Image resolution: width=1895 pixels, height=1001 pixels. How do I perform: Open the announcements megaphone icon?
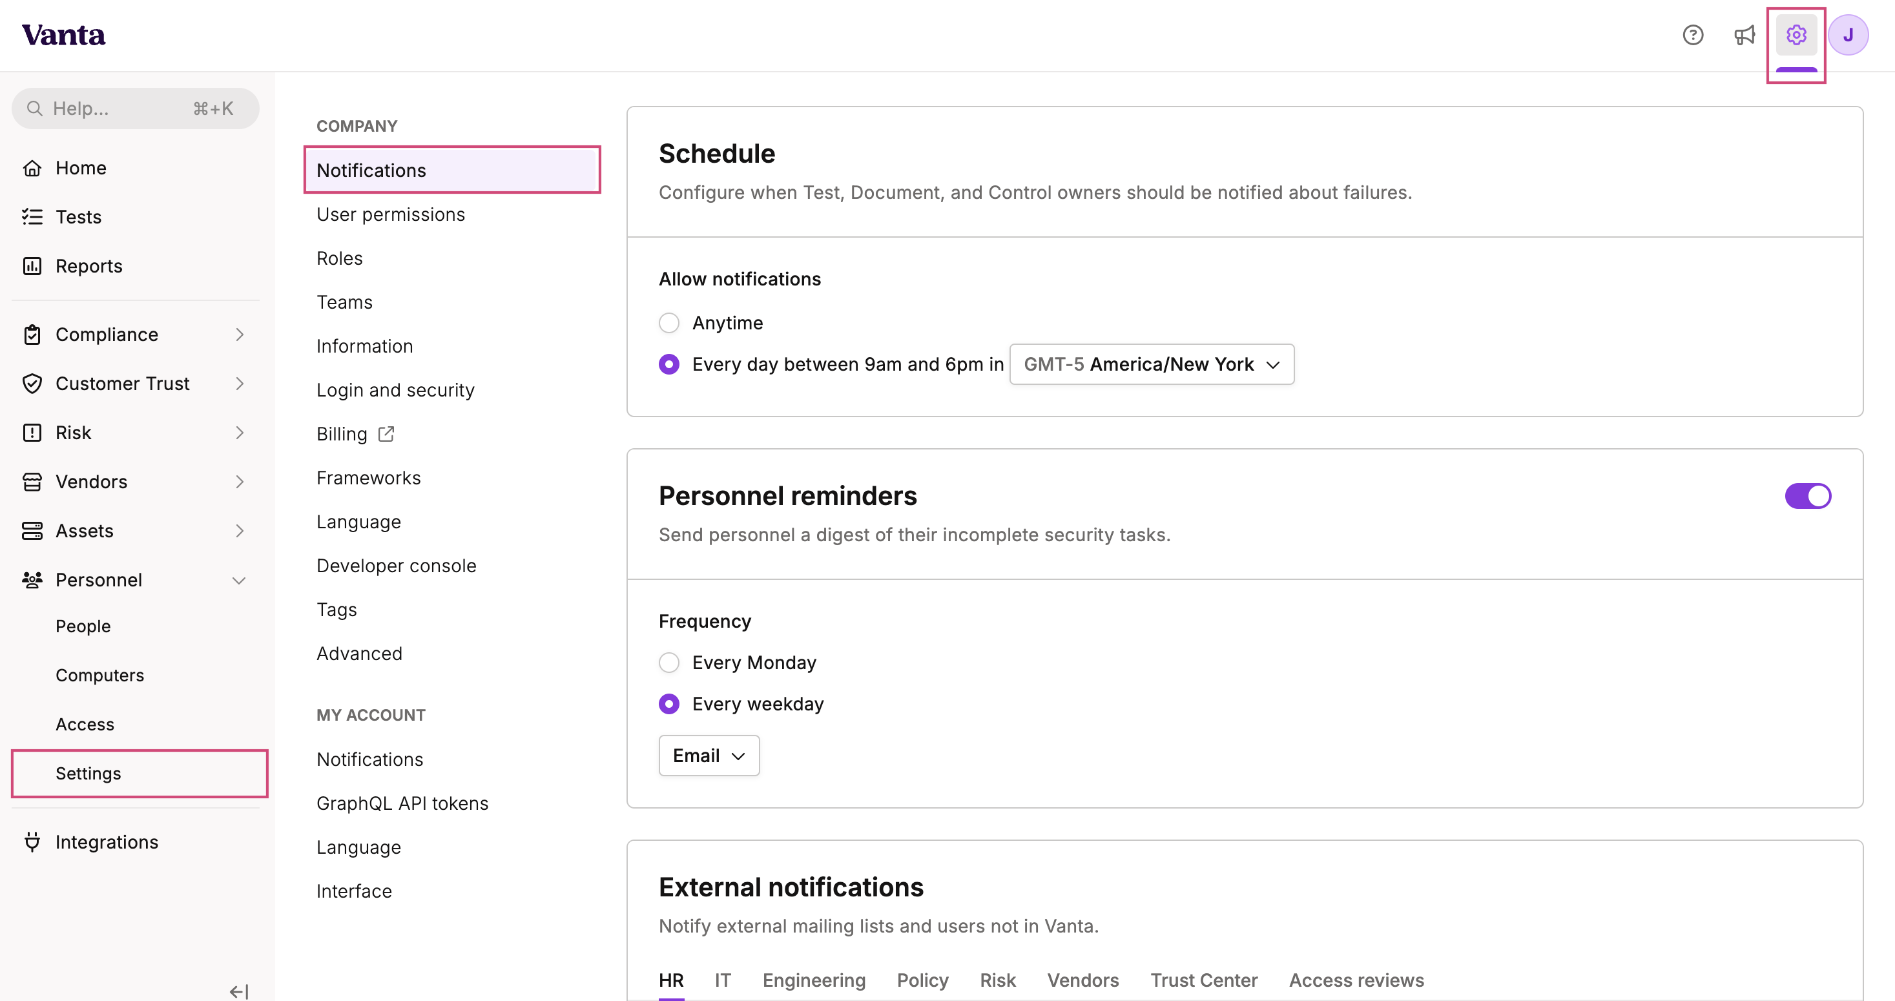click(1745, 36)
